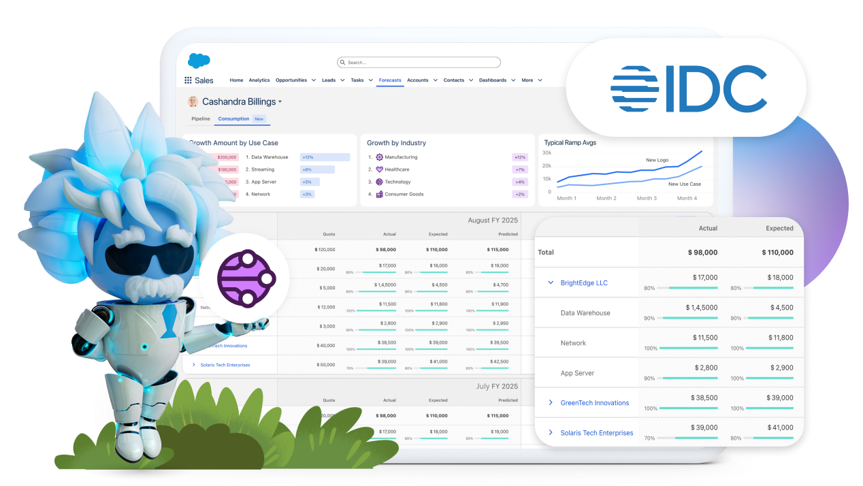This screenshot has width=863, height=486.
Task: Open the dropdown next to Cashandra Billings
Action: (280, 102)
